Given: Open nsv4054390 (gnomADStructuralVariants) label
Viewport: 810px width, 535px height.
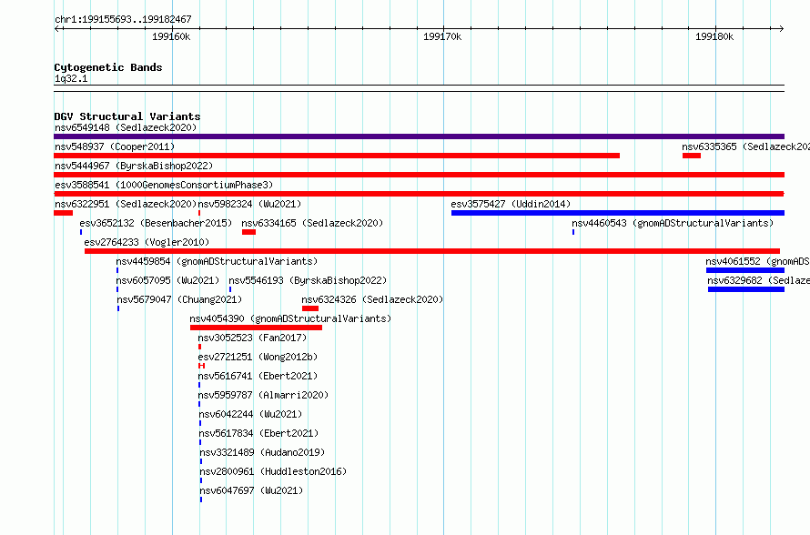Looking at the screenshot, I should click(290, 318).
